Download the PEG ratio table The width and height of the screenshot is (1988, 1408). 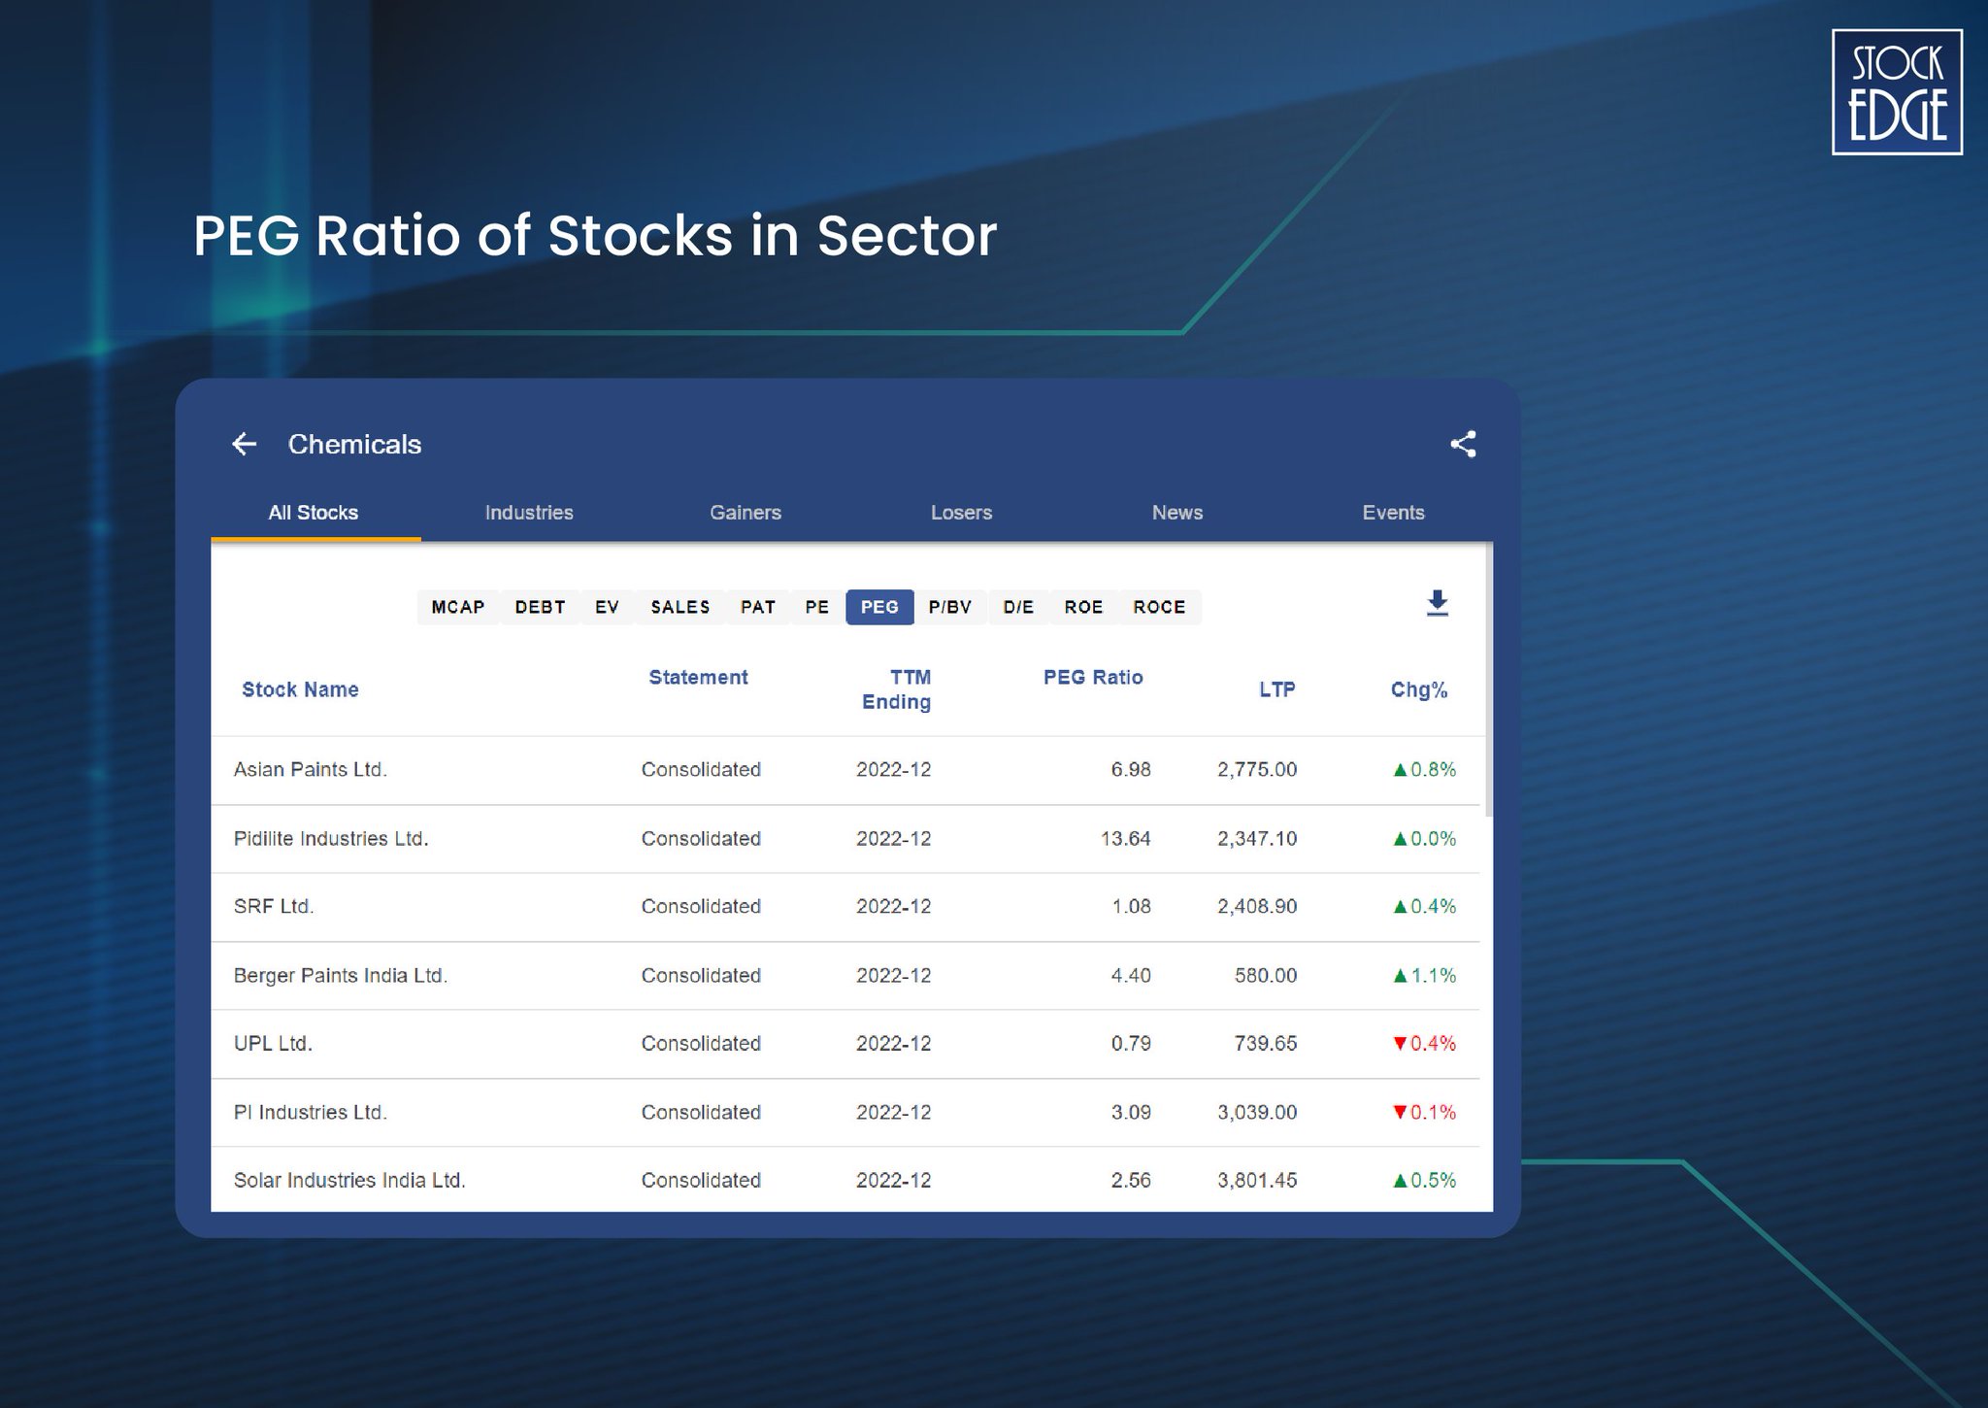[1437, 604]
